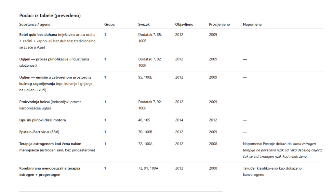
Task: Click the 'Svezak' column header
Action: [144, 24]
